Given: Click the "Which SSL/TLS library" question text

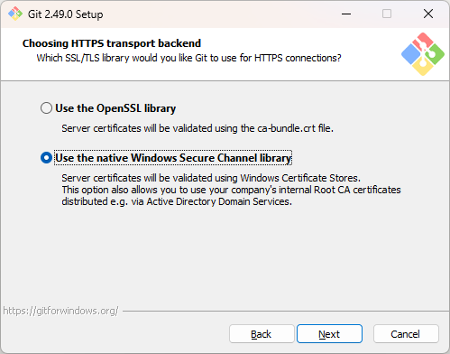Looking at the screenshot, I should coord(188,58).
